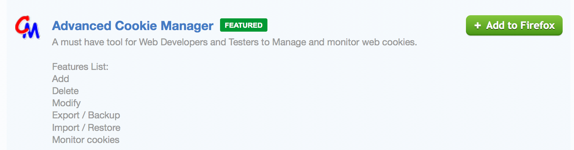Click the word 'Cookie' in the title
574x150 pixels.
[x=136, y=26]
